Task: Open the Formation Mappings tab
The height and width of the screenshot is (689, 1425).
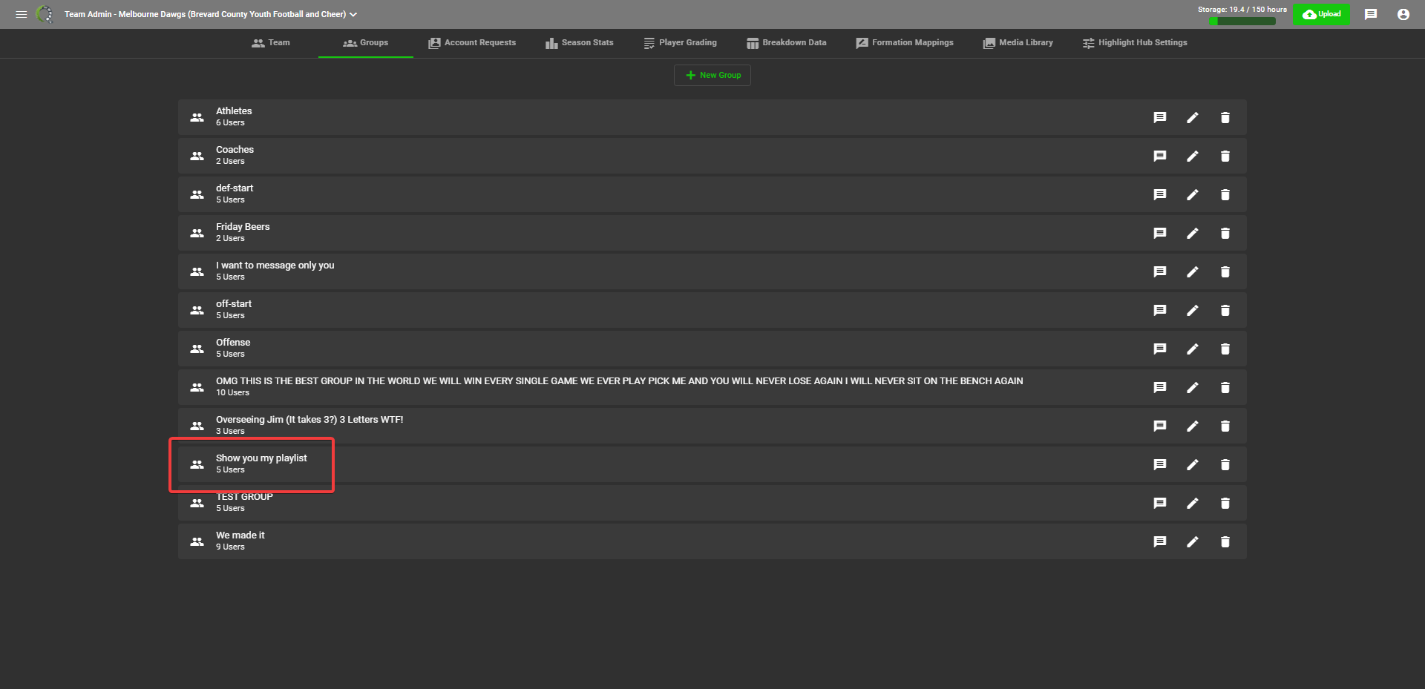Action: (905, 43)
